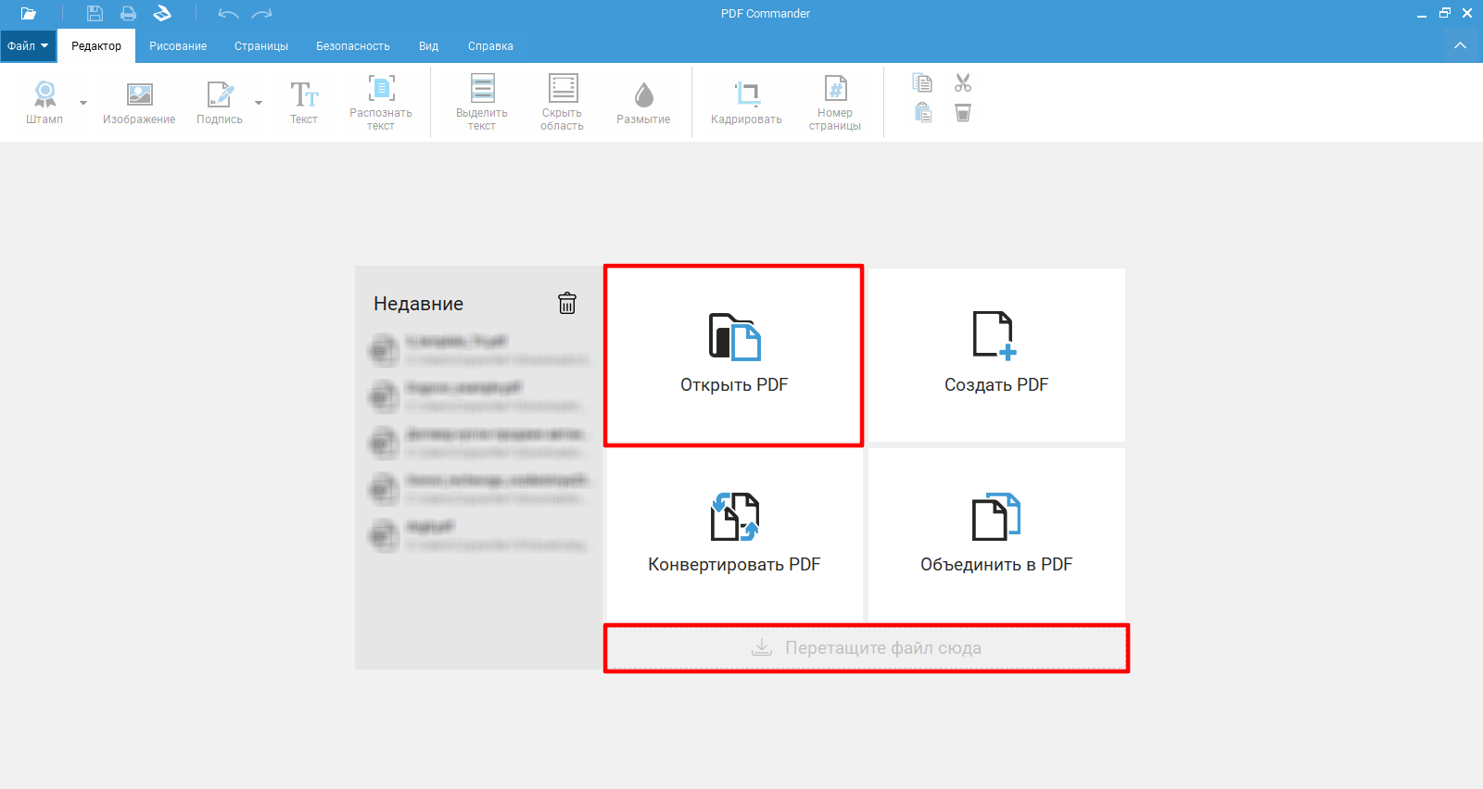This screenshot has height=789, width=1483.
Task: Click the Объединить в PDF tile
Action: (996, 535)
